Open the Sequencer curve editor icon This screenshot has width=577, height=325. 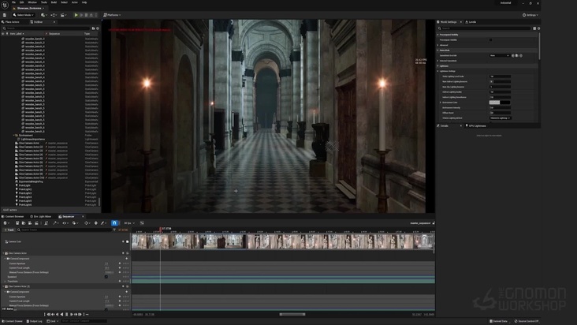(x=142, y=223)
